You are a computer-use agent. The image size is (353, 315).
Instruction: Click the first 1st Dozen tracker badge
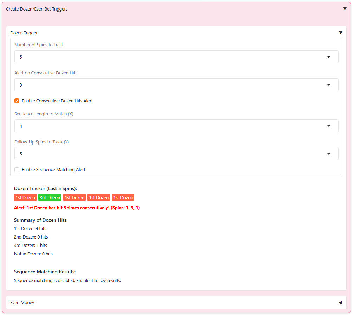25,198
